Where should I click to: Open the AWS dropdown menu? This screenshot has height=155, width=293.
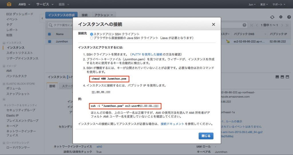click(x=24, y=4)
